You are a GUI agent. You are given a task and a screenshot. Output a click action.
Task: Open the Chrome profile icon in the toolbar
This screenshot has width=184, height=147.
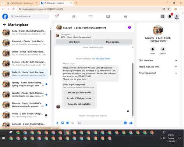point(176,9)
